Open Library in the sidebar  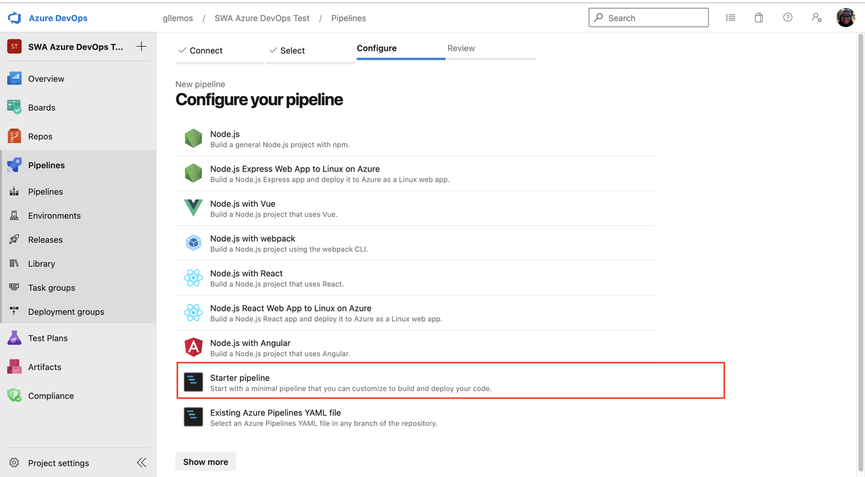(78, 263)
